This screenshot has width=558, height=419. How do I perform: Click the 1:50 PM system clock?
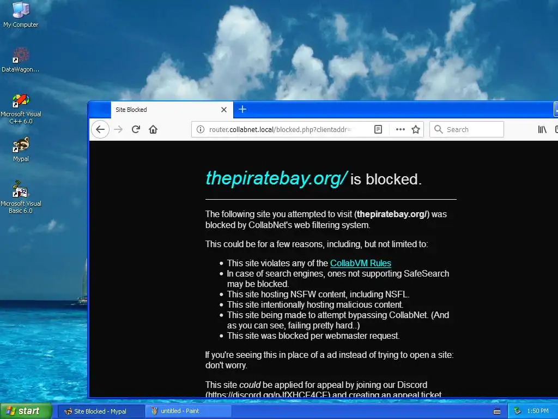click(x=538, y=411)
